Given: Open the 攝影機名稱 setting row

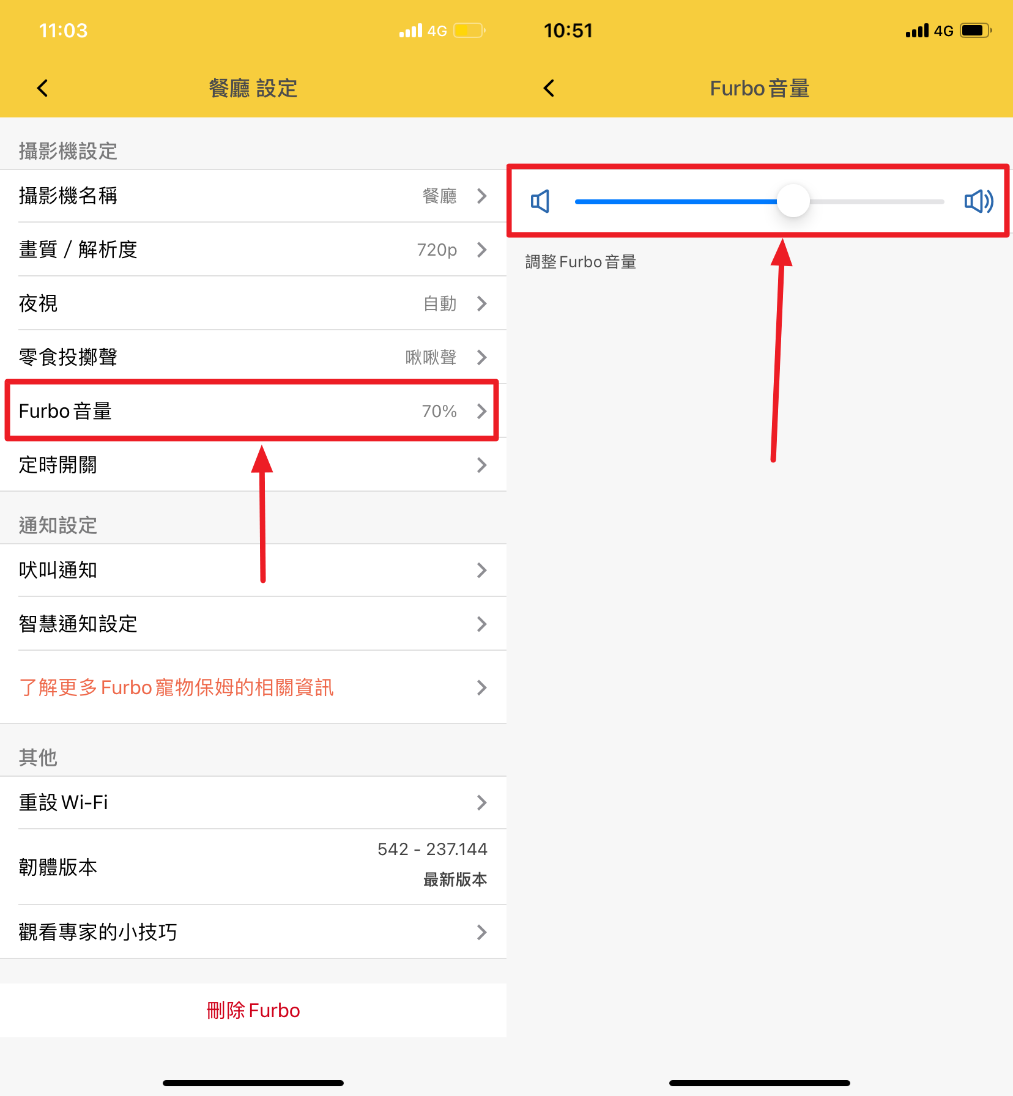Looking at the screenshot, I should (253, 196).
